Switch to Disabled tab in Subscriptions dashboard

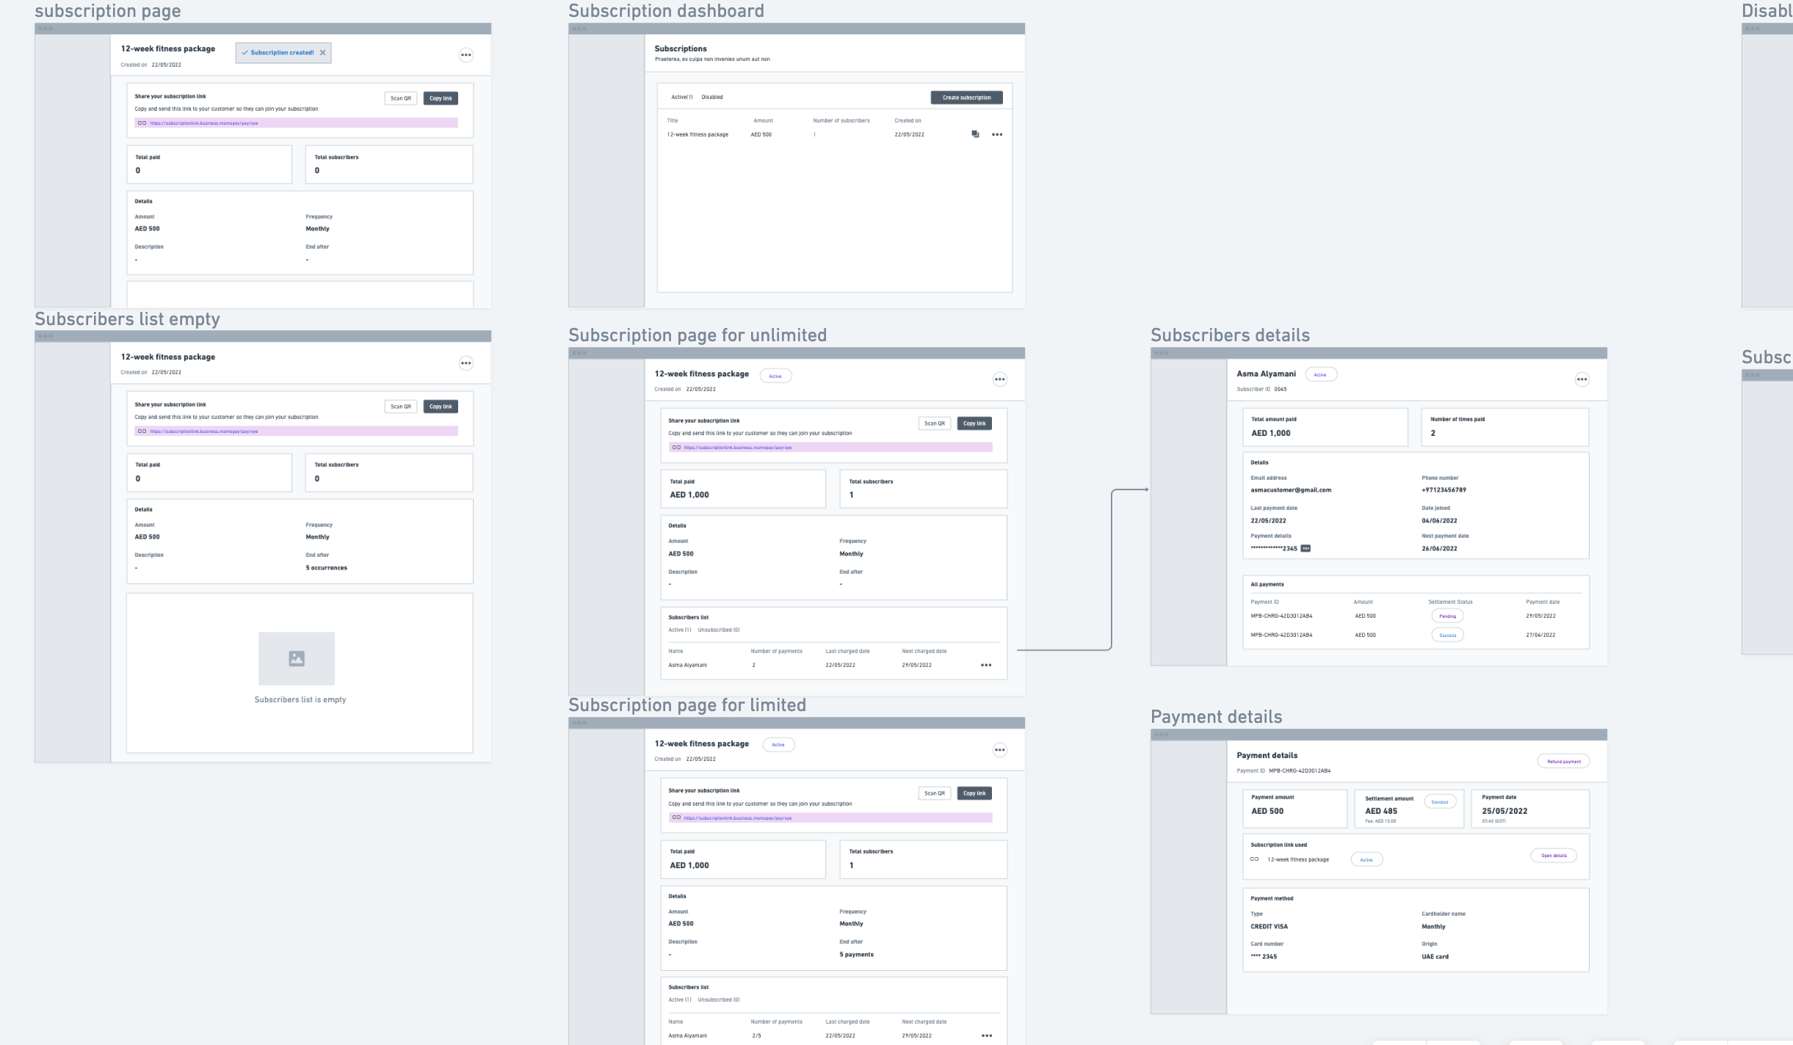tap(711, 97)
